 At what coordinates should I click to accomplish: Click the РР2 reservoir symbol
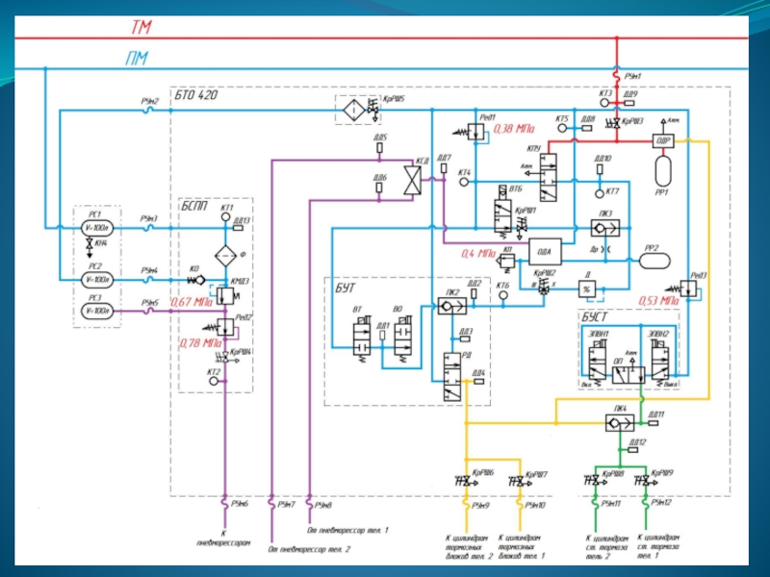(x=654, y=260)
